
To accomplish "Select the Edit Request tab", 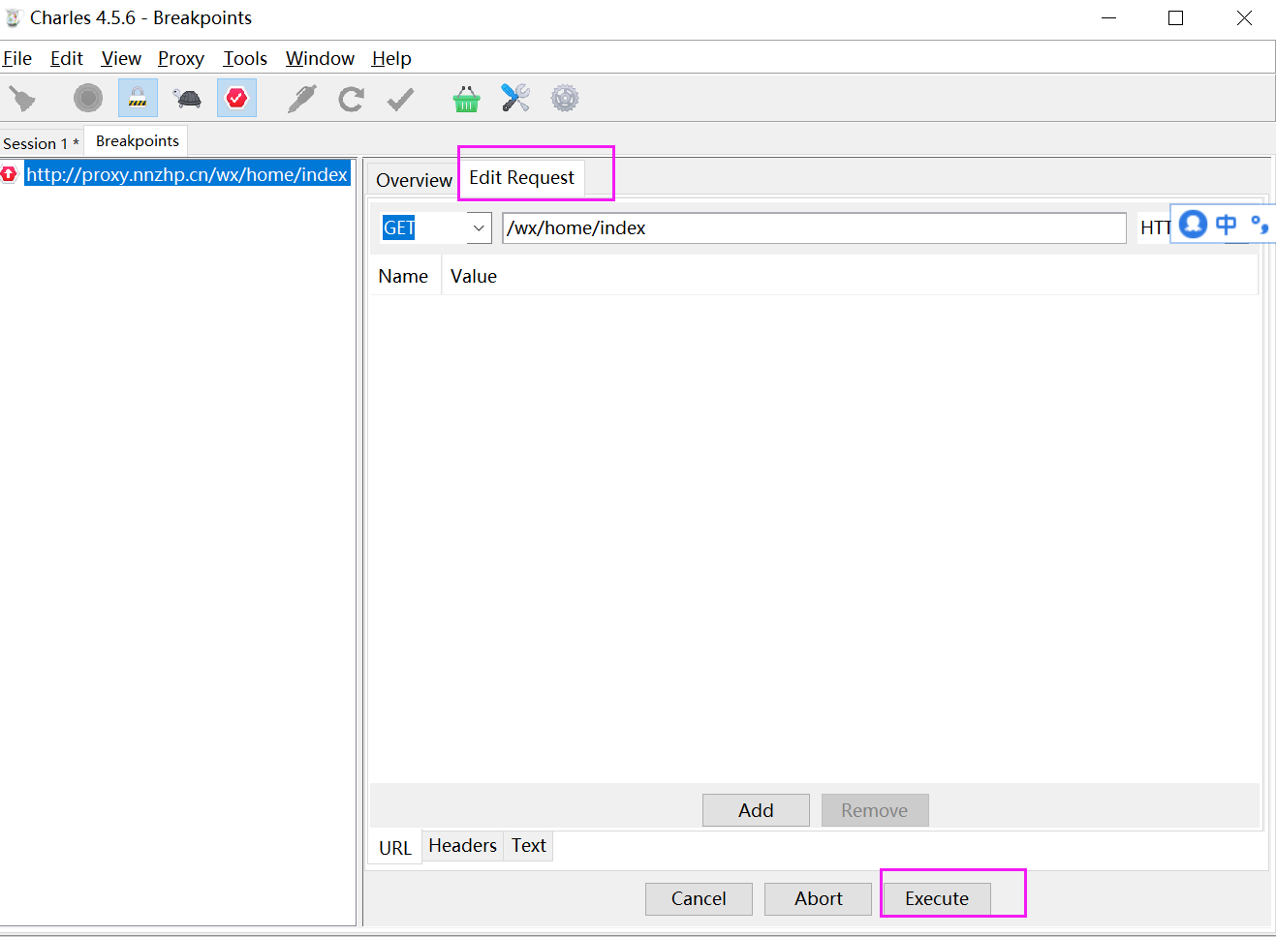I will pyautogui.click(x=521, y=177).
